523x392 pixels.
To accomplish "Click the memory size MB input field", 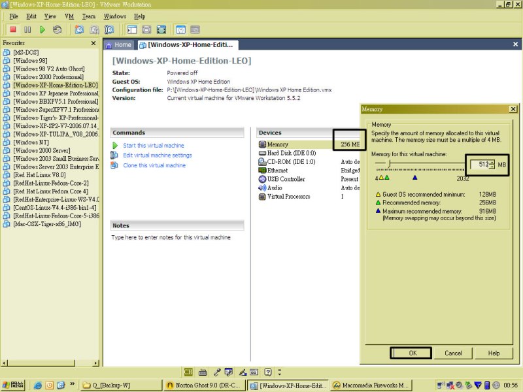I will pos(479,165).
